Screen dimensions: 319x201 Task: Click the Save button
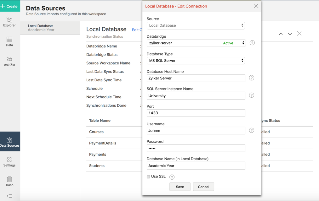pyautogui.click(x=180, y=187)
